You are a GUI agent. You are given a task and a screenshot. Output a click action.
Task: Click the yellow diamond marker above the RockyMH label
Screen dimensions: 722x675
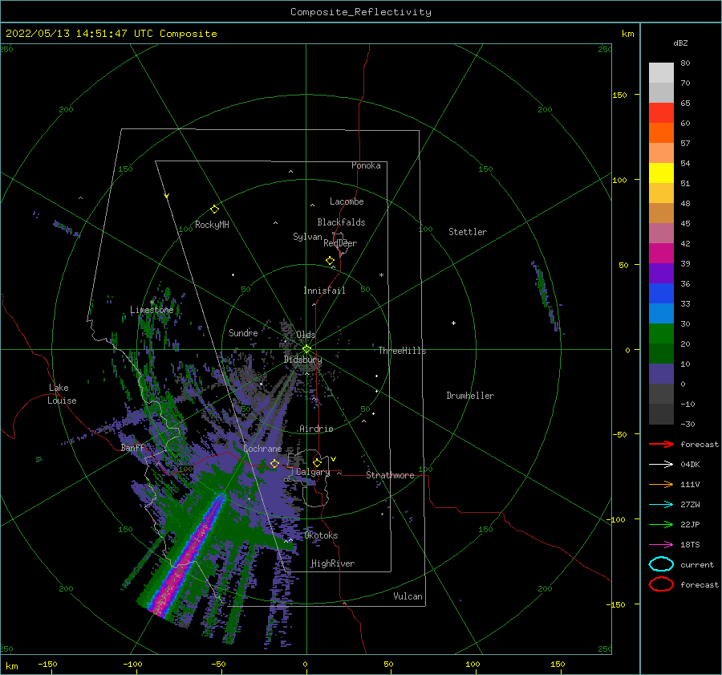[x=214, y=209]
